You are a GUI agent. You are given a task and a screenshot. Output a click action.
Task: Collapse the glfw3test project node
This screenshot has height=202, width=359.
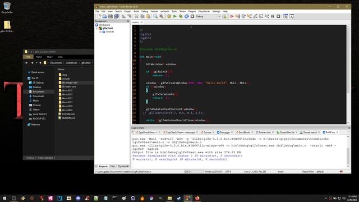tap(97, 28)
